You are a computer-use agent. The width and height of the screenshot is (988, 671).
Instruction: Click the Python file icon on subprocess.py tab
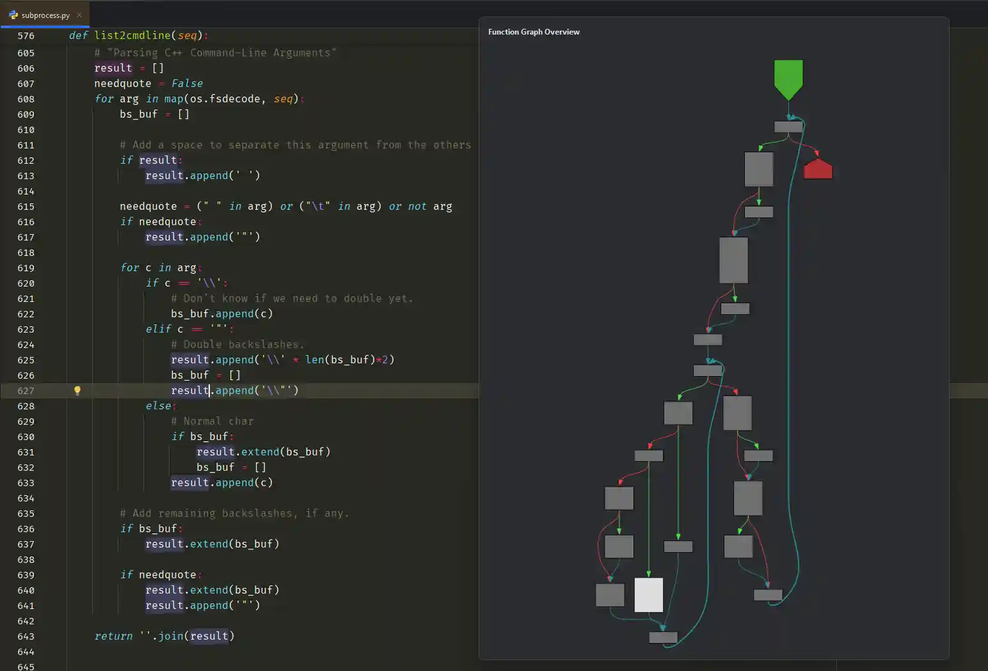point(13,15)
